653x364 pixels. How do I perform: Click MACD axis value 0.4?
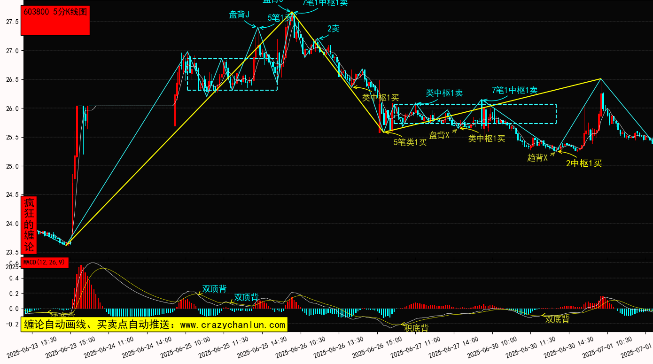(x=14, y=278)
